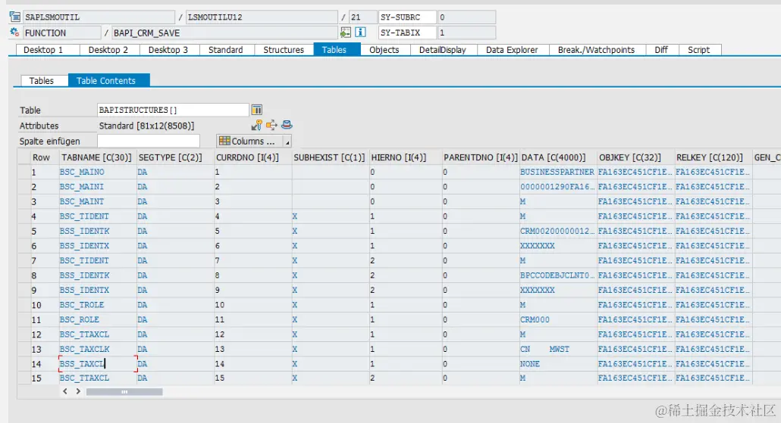Click the CRM00200000012 data cell
Screen dimensions: 781x423
[558, 231]
